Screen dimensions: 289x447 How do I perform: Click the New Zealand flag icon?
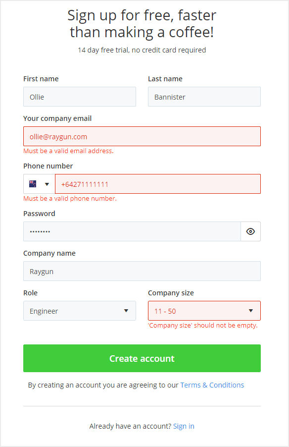point(32,183)
